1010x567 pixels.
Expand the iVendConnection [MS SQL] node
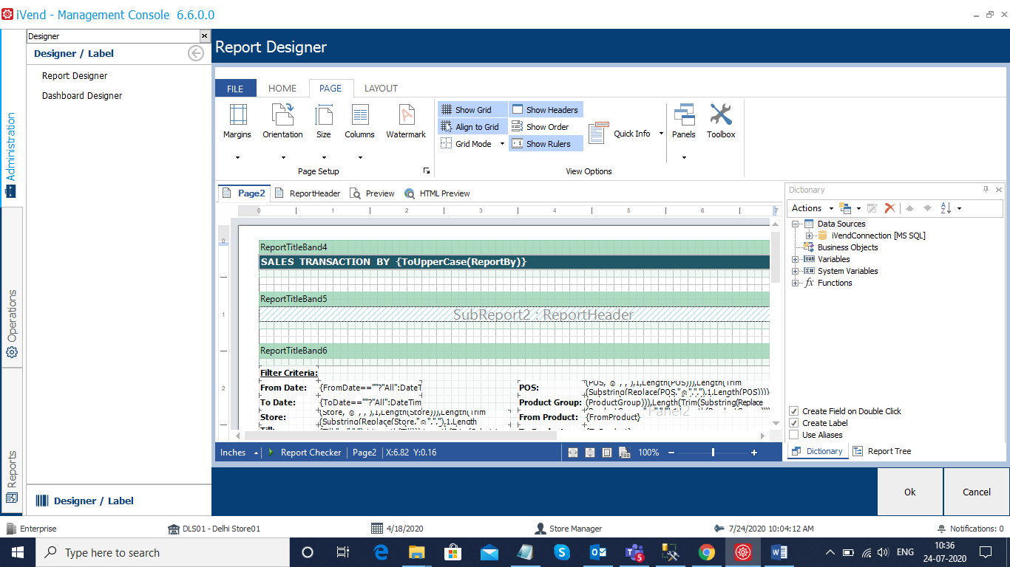point(809,236)
